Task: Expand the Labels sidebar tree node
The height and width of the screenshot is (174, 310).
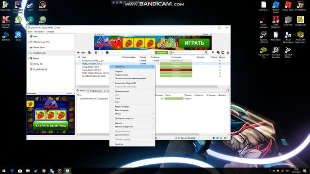Action: (29, 58)
